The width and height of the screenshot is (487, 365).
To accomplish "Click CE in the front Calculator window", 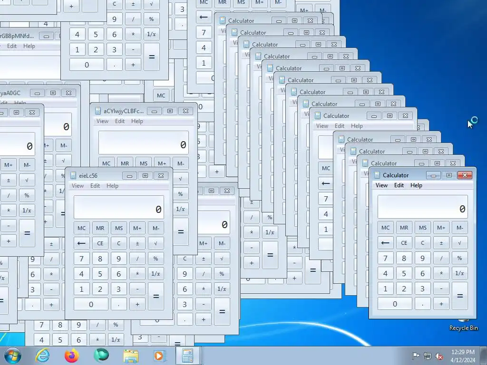I will point(404,243).
